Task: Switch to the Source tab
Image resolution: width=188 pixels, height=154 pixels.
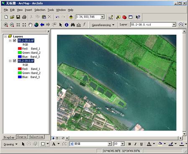Action: [x=22, y=137]
